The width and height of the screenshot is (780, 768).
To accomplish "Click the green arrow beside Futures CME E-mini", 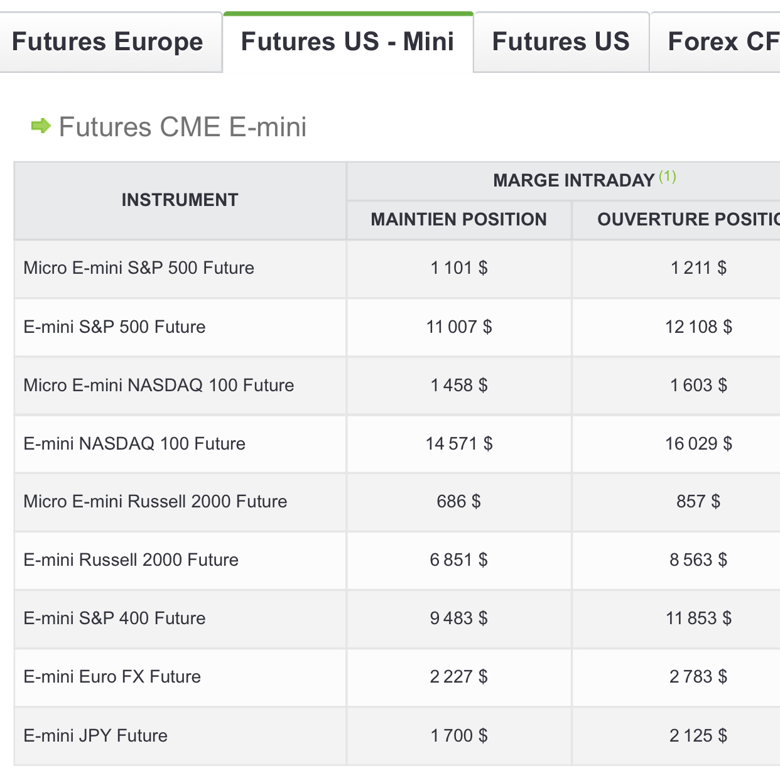I will tap(41, 126).
